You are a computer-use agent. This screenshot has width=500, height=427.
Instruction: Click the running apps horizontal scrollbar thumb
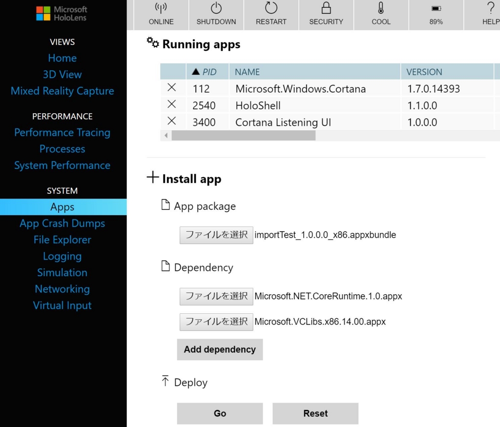coord(244,136)
